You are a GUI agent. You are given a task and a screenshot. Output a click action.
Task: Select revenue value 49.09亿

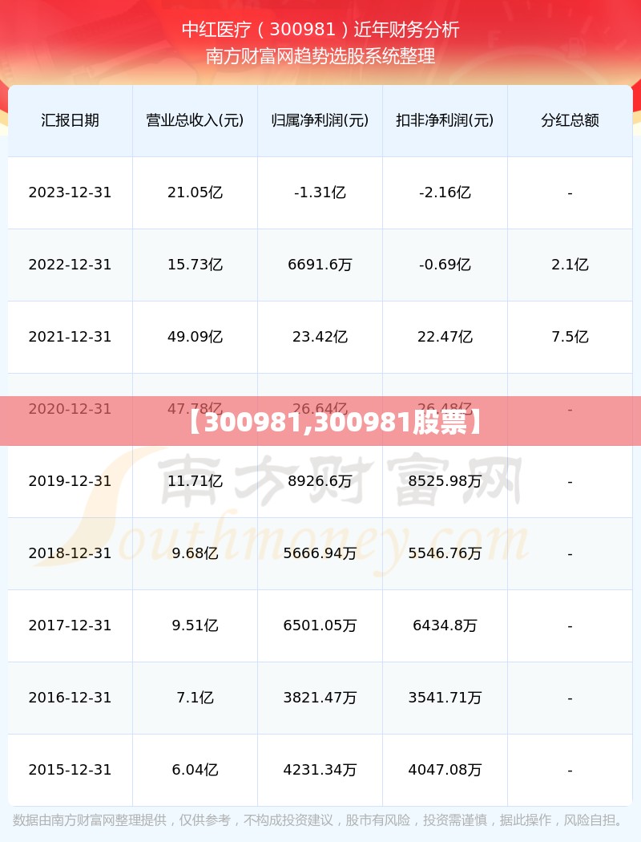point(196,337)
